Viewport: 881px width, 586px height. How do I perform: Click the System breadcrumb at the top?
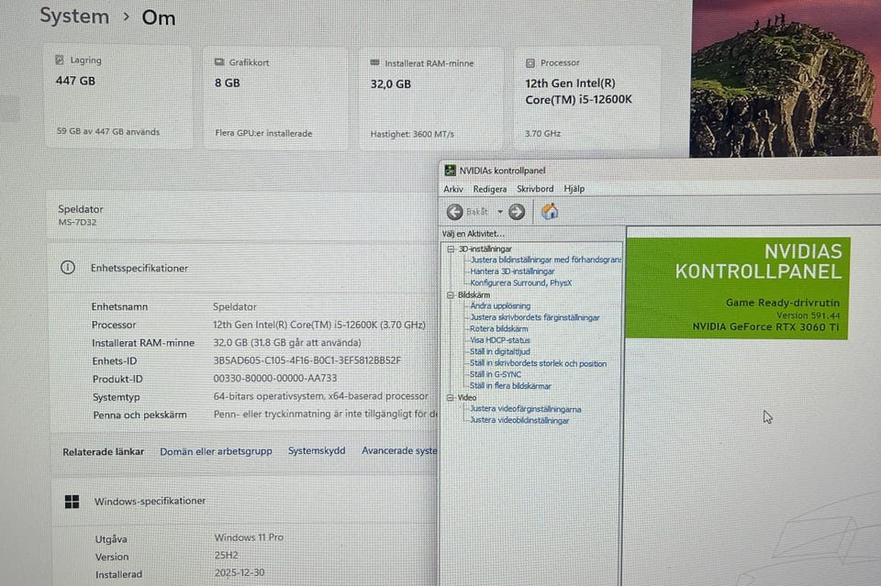click(74, 16)
